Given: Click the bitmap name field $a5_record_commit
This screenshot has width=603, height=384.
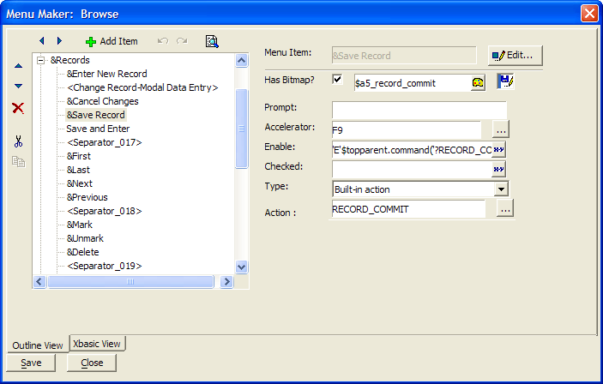Looking at the screenshot, I should pyautogui.click(x=413, y=83).
